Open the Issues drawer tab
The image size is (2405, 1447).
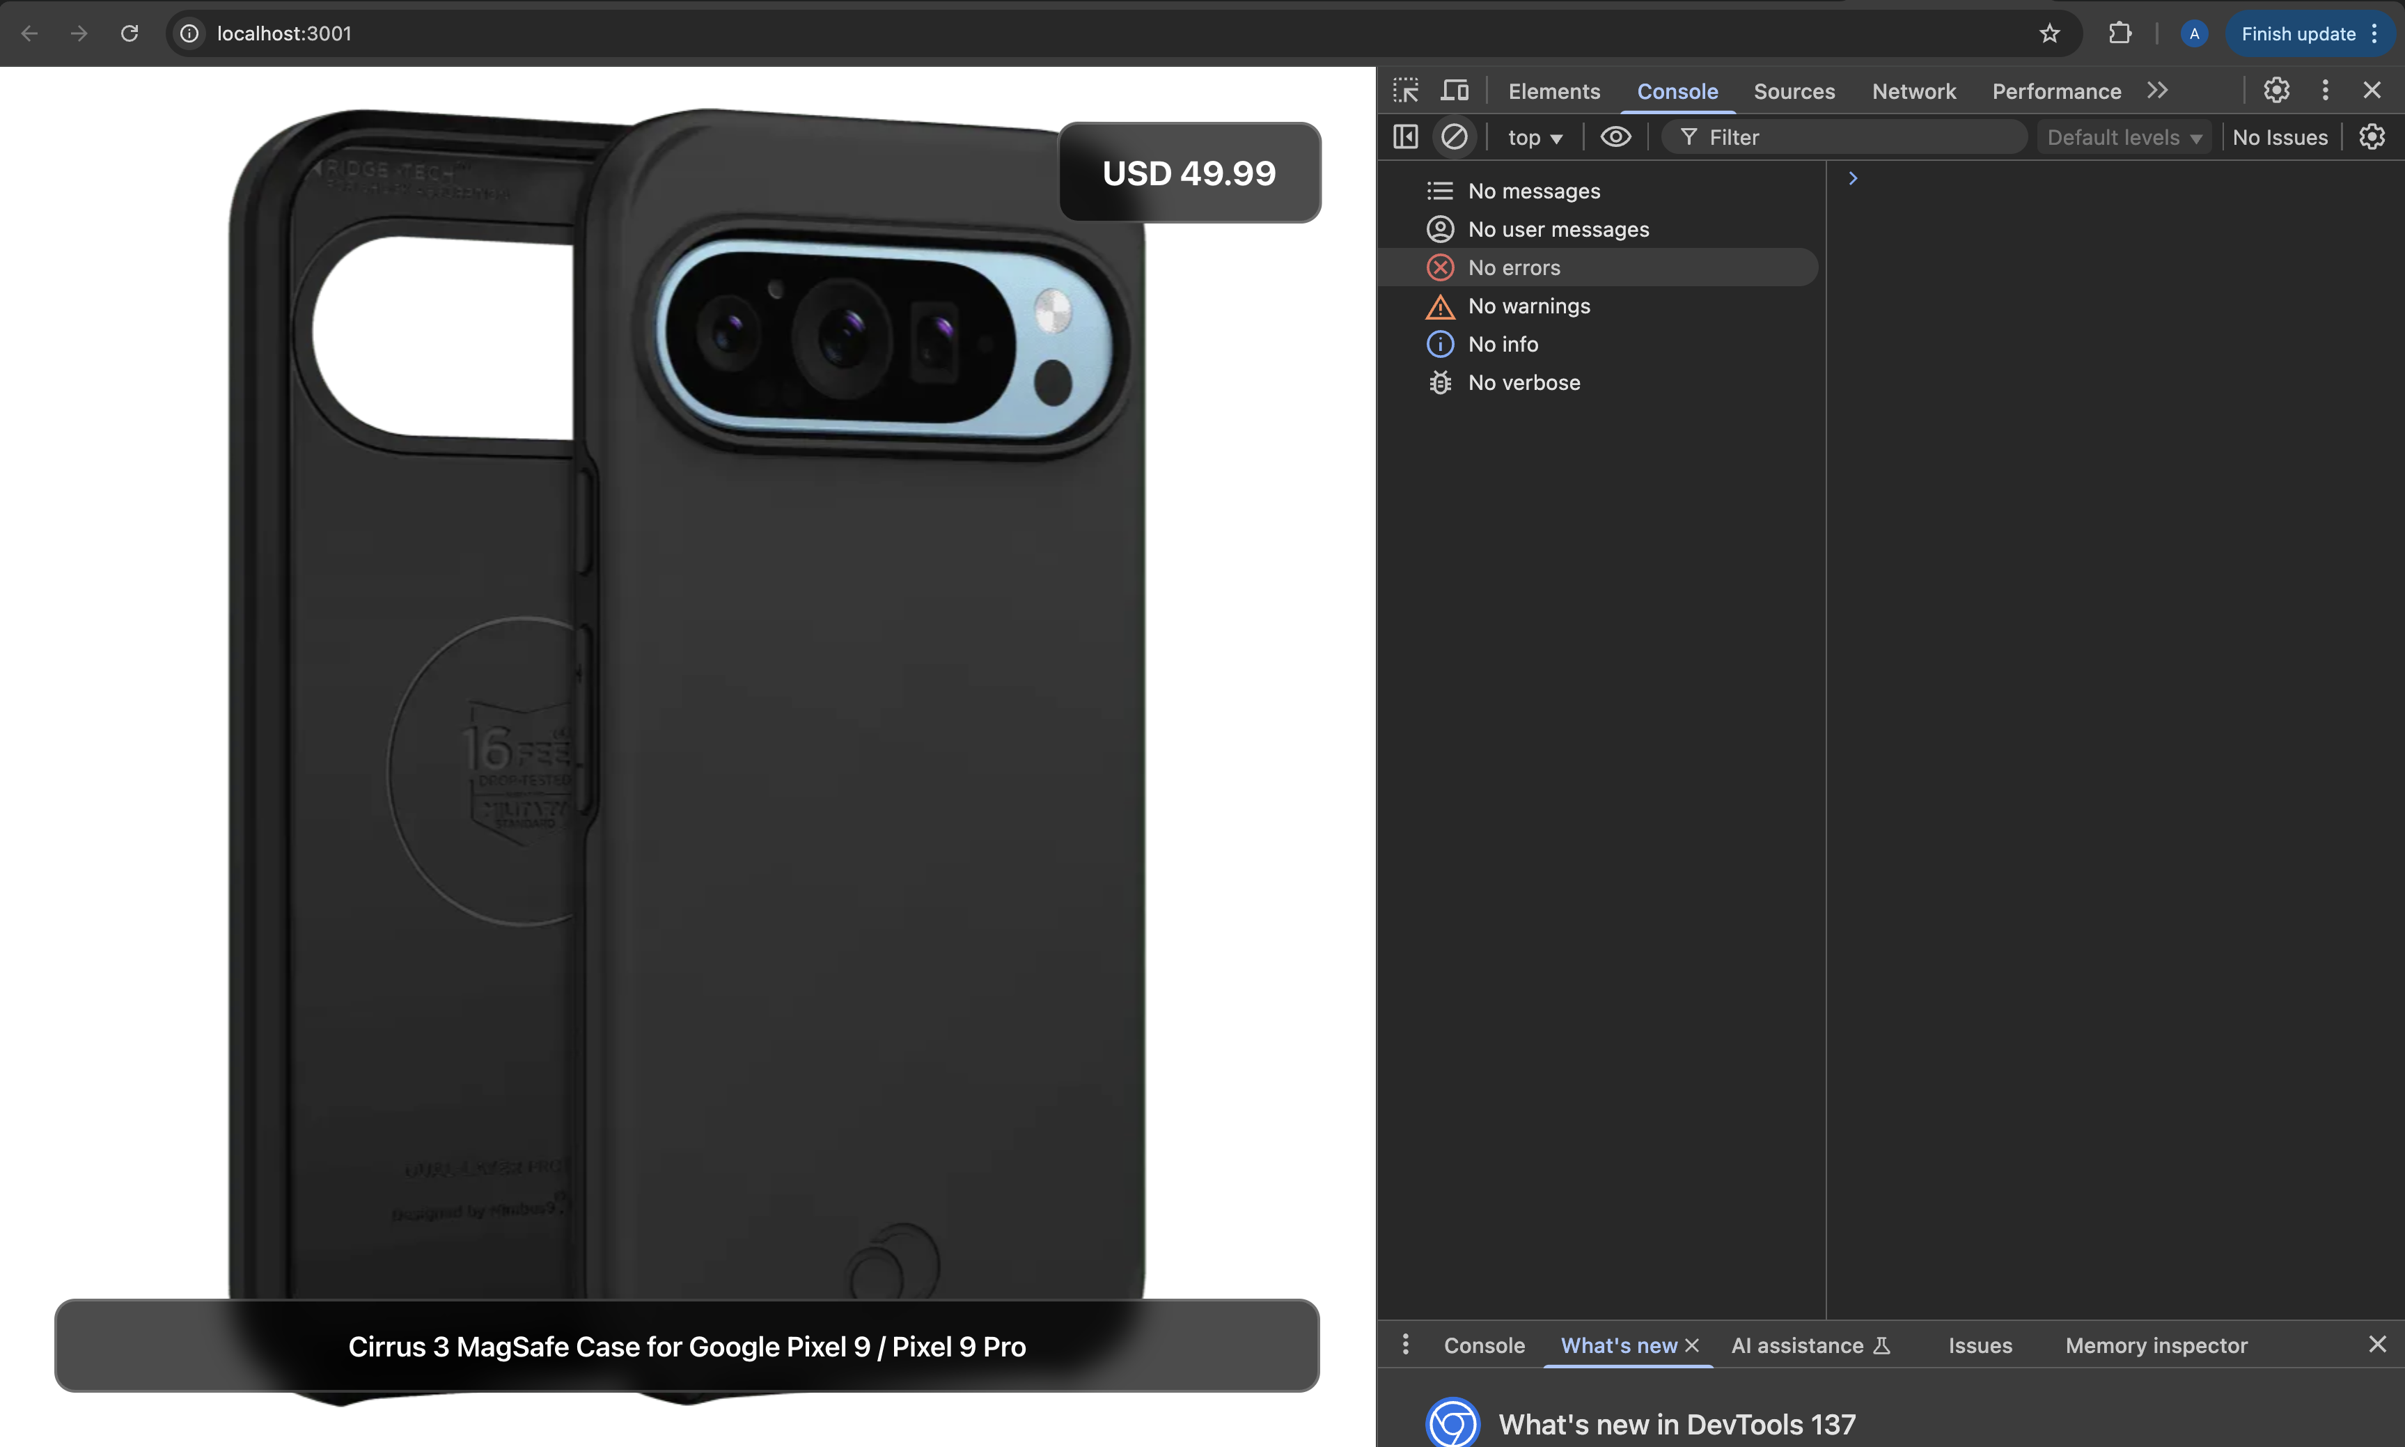(1979, 1345)
